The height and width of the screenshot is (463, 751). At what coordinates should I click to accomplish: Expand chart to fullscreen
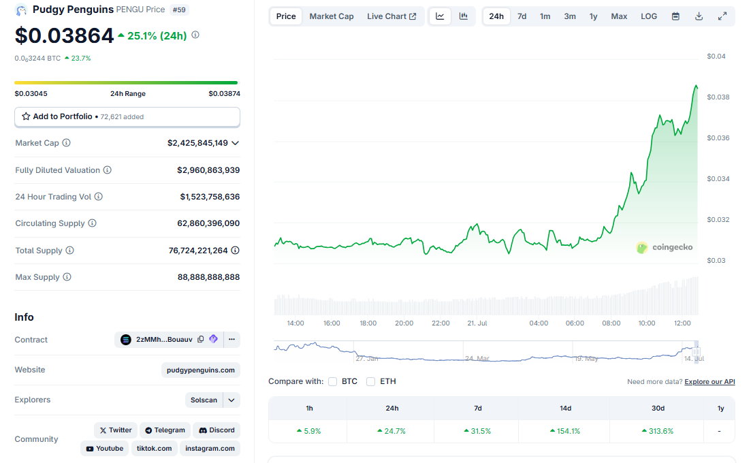(722, 16)
